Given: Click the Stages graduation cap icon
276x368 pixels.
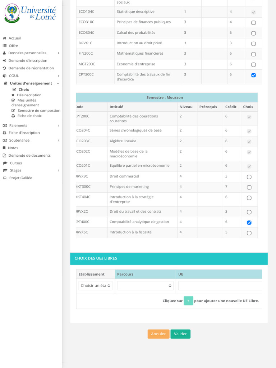Looking at the screenshot, I should click(5, 170).
